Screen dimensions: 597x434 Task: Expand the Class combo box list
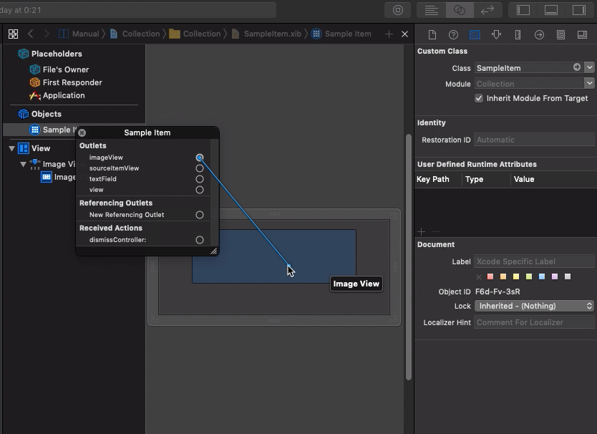[x=589, y=67]
